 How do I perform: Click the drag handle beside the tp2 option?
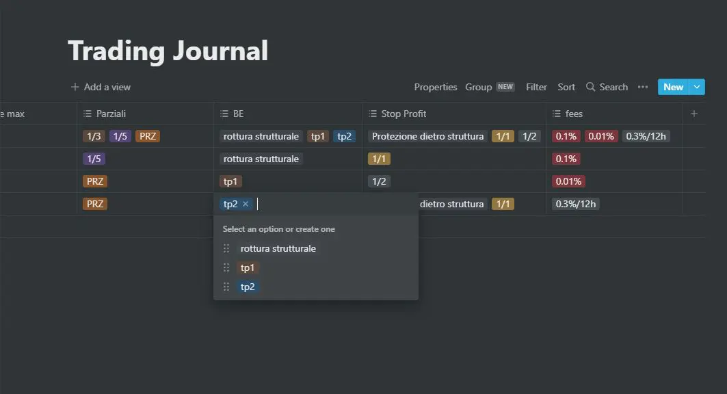pyautogui.click(x=226, y=287)
